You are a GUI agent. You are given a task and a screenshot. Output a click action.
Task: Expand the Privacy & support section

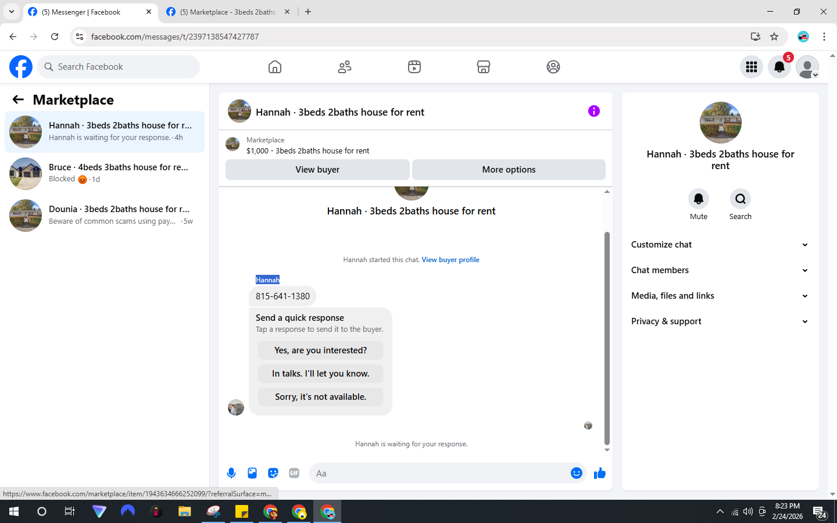(720, 321)
